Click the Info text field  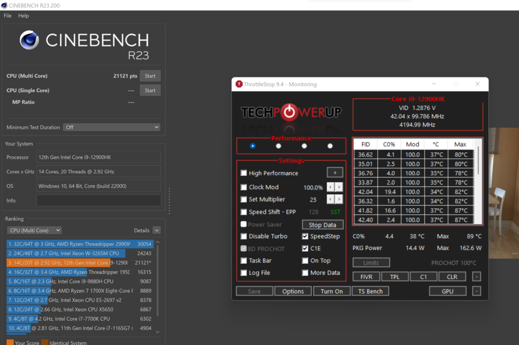[99, 200]
